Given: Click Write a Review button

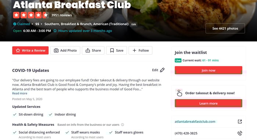Looking at the screenshot, I should (x=30, y=50).
